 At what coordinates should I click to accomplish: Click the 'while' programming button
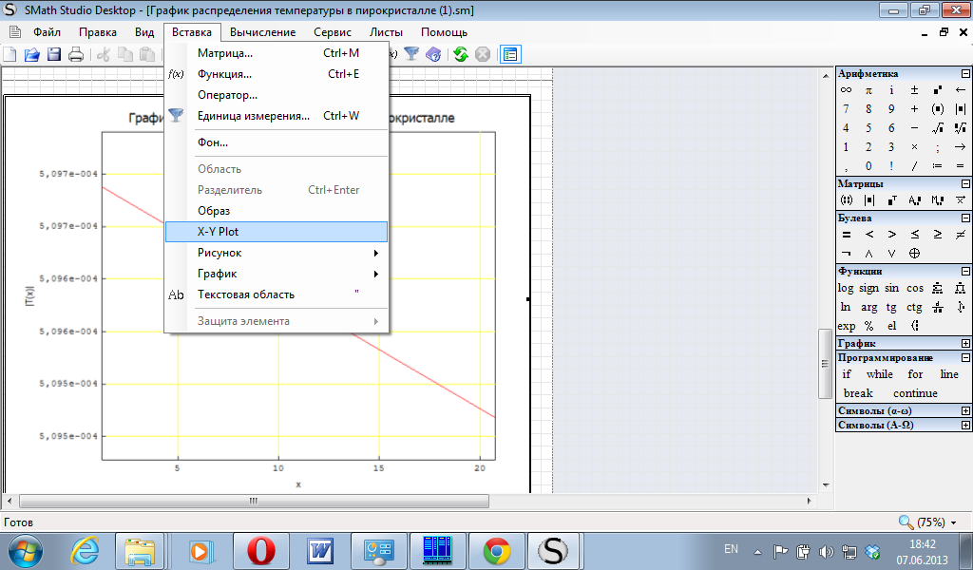(879, 374)
